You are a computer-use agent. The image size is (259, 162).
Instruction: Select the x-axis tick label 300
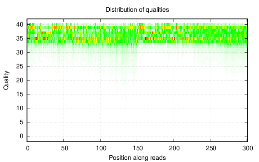pyautogui.click(x=247, y=148)
